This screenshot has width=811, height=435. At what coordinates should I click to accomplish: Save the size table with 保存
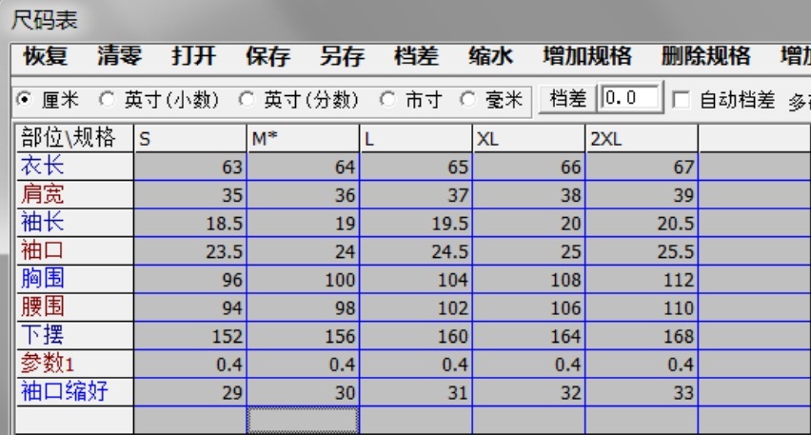click(x=267, y=56)
